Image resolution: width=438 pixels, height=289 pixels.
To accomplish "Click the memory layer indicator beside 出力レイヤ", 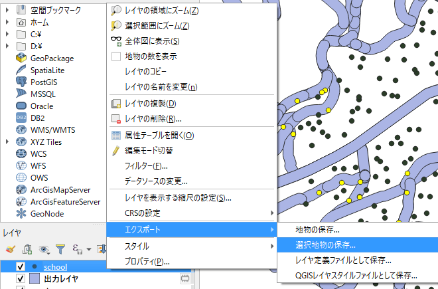I will tap(185, 278).
